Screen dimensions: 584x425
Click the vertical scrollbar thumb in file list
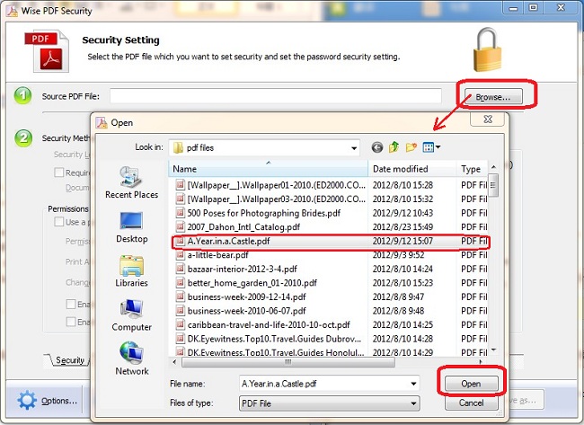point(493,185)
